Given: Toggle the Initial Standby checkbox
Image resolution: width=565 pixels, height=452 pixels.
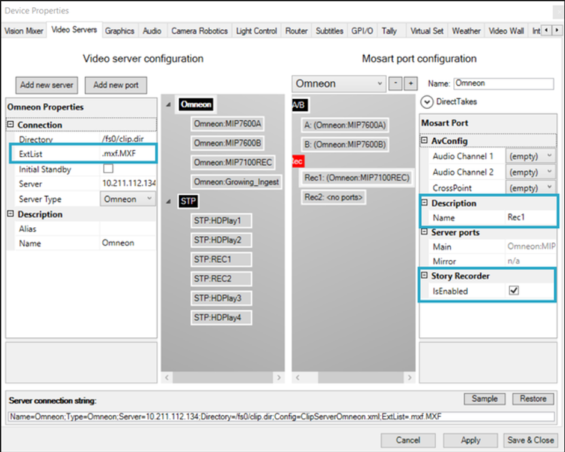Looking at the screenshot, I should click(109, 169).
